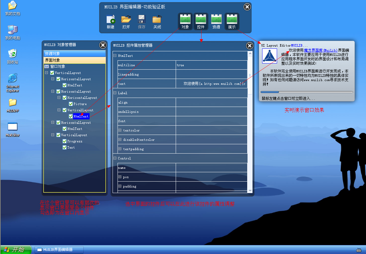Collapse the Label property group

click(x=115, y=93)
